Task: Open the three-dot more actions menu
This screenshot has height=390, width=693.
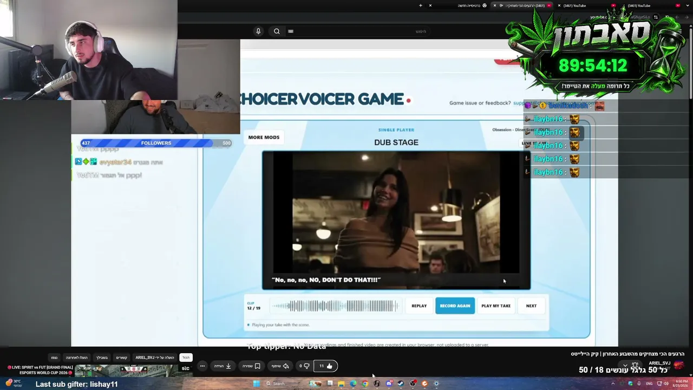Action: [202, 366]
